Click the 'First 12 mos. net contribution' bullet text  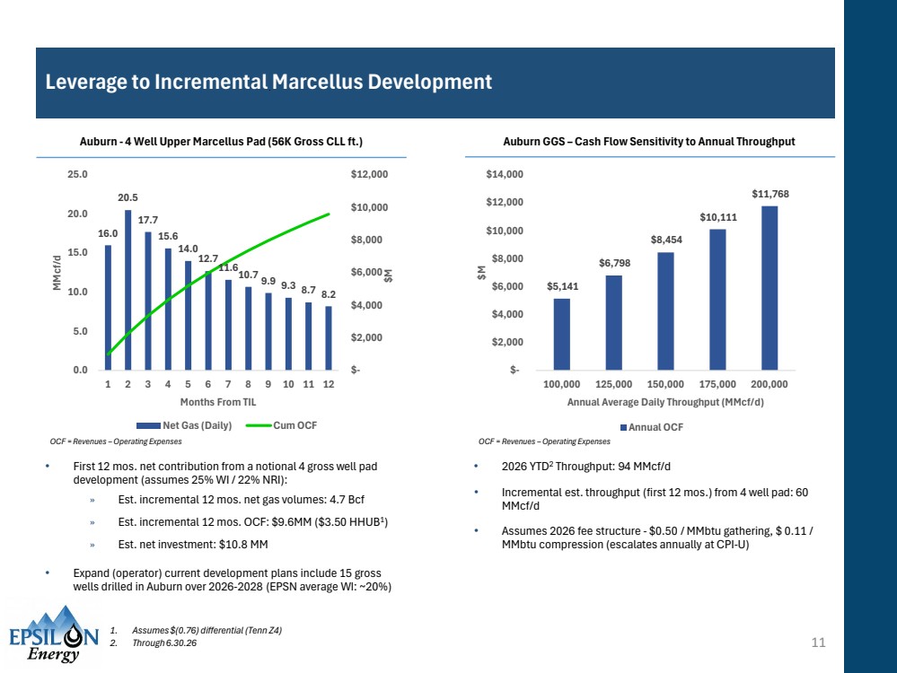click(224, 473)
